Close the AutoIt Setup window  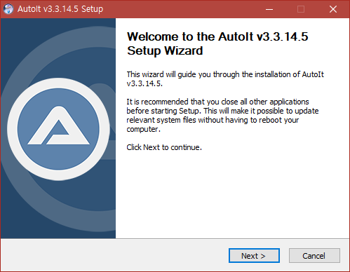333,9
